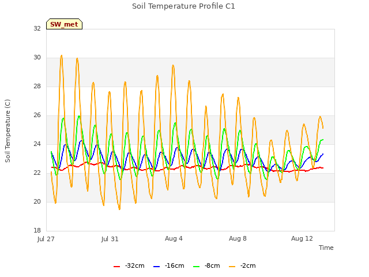
Task: Click the orange -2cm legend color marker
Action: (x=232, y=267)
